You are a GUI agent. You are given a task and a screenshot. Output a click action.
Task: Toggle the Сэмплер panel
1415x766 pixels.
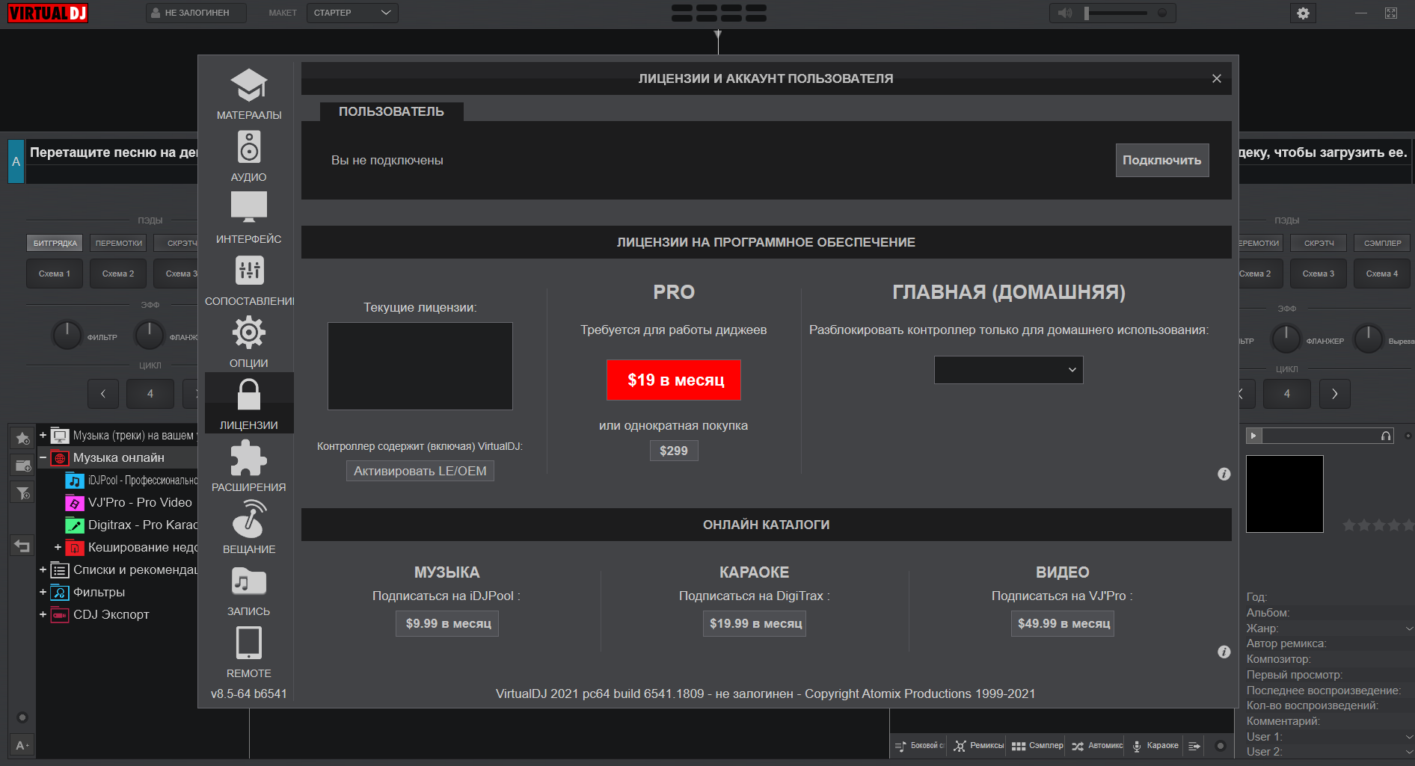tap(1037, 746)
